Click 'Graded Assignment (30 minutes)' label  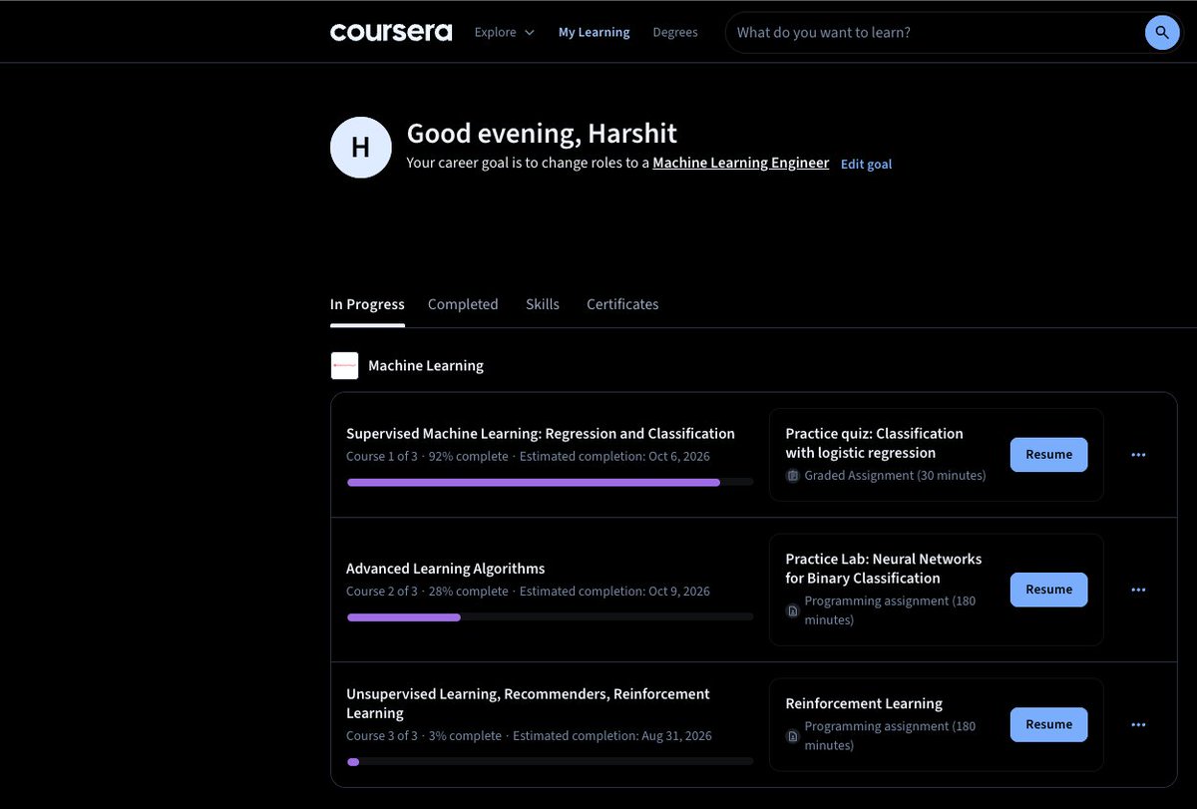click(895, 476)
